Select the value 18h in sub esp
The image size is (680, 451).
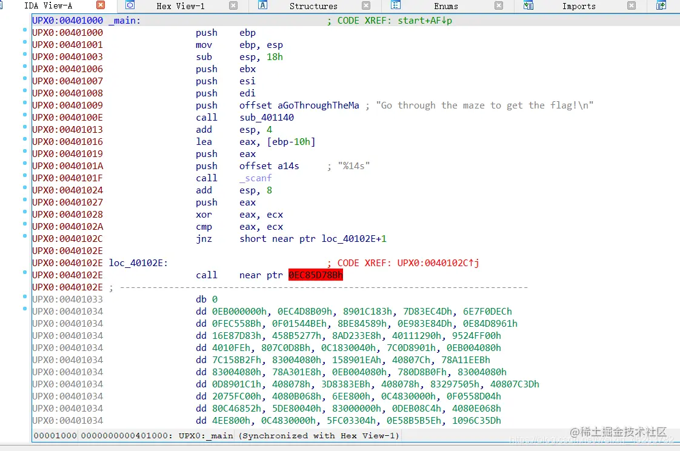point(275,57)
